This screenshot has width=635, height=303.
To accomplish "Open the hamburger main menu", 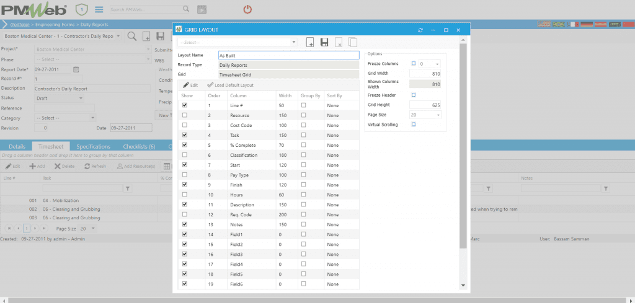I will 99,9.
